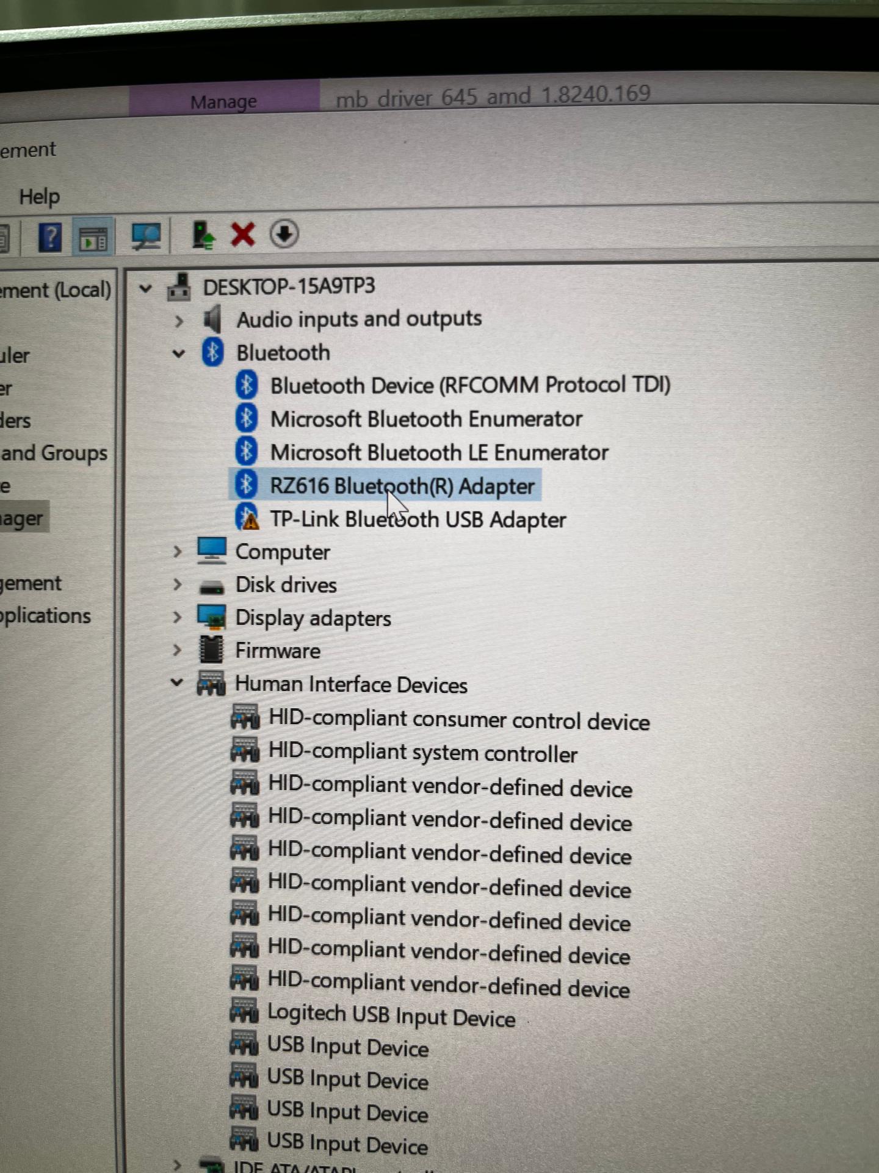
Task: Click the icon of Logitech USB Input Device
Action: tap(244, 1010)
